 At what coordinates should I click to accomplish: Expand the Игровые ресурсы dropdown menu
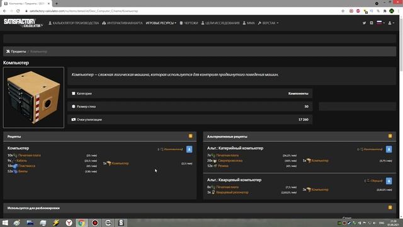(161, 23)
